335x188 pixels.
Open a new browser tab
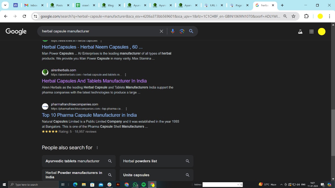(x=282, y=5)
